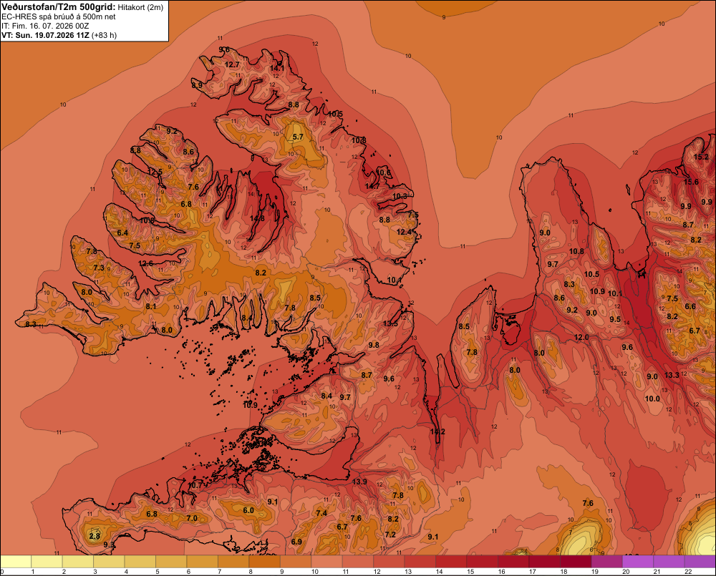716x576 pixels.
Task: Click the 7.2 temperature value
Action: [390, 534]
